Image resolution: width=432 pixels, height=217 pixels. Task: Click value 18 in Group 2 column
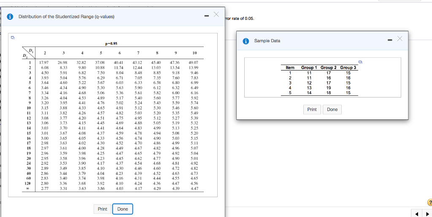tap(329, 93)
